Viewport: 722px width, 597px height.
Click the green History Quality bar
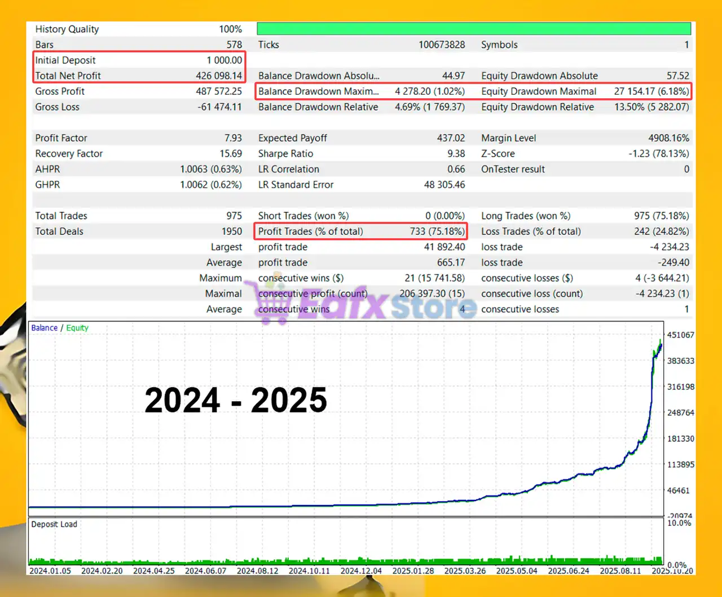click(x=473, y=29)
